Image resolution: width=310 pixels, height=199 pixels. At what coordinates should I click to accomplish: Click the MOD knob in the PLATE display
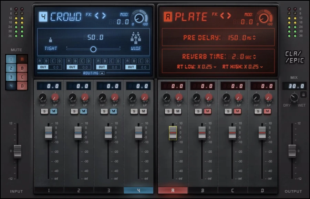pos(264,18)
